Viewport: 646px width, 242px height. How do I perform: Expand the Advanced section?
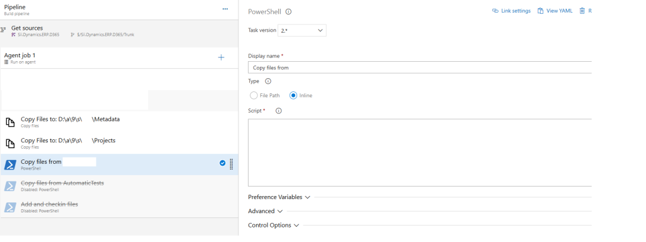(266, 211)
